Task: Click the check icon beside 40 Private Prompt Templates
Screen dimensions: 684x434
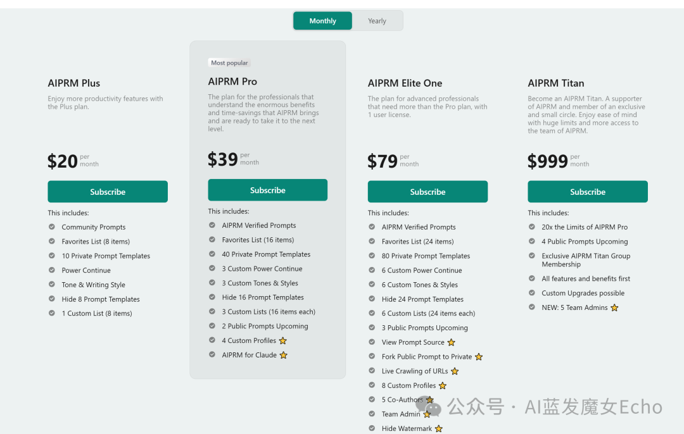Action: coord(212,254)
